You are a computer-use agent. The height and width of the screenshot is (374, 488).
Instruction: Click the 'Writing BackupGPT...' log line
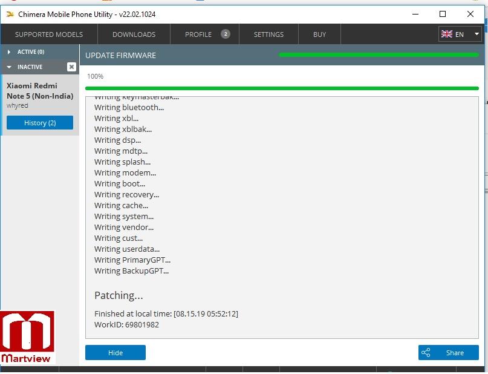coord(131,271)
